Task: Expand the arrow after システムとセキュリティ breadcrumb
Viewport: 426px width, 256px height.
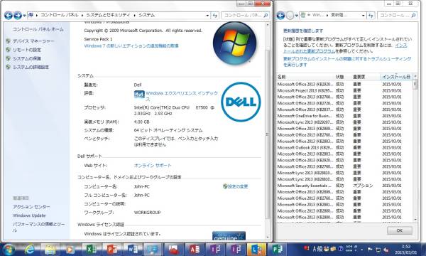Action: 134,16
